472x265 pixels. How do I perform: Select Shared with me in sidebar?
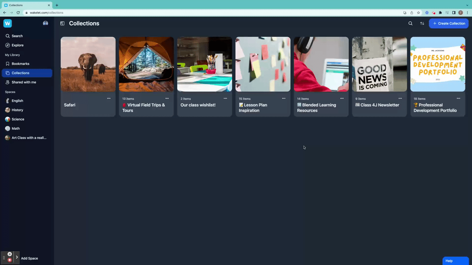coord(24,82)
